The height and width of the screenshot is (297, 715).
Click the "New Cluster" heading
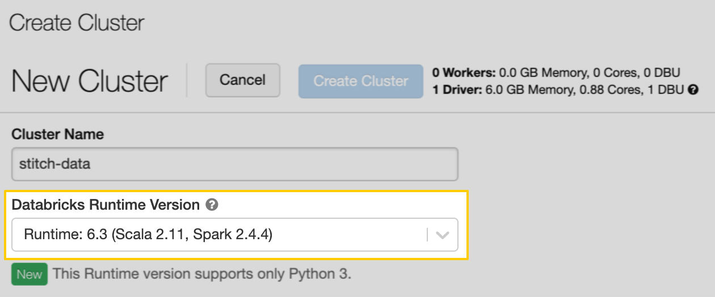click(90, 81)
